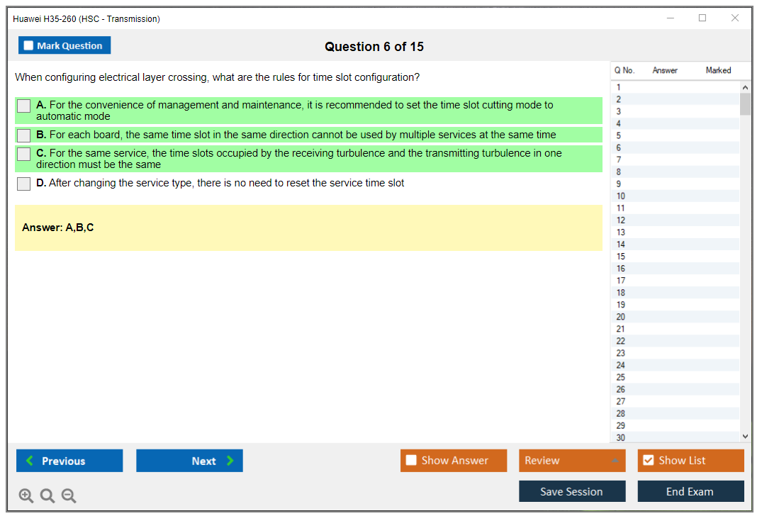Check answer option C checkbox

click(24, 154)
